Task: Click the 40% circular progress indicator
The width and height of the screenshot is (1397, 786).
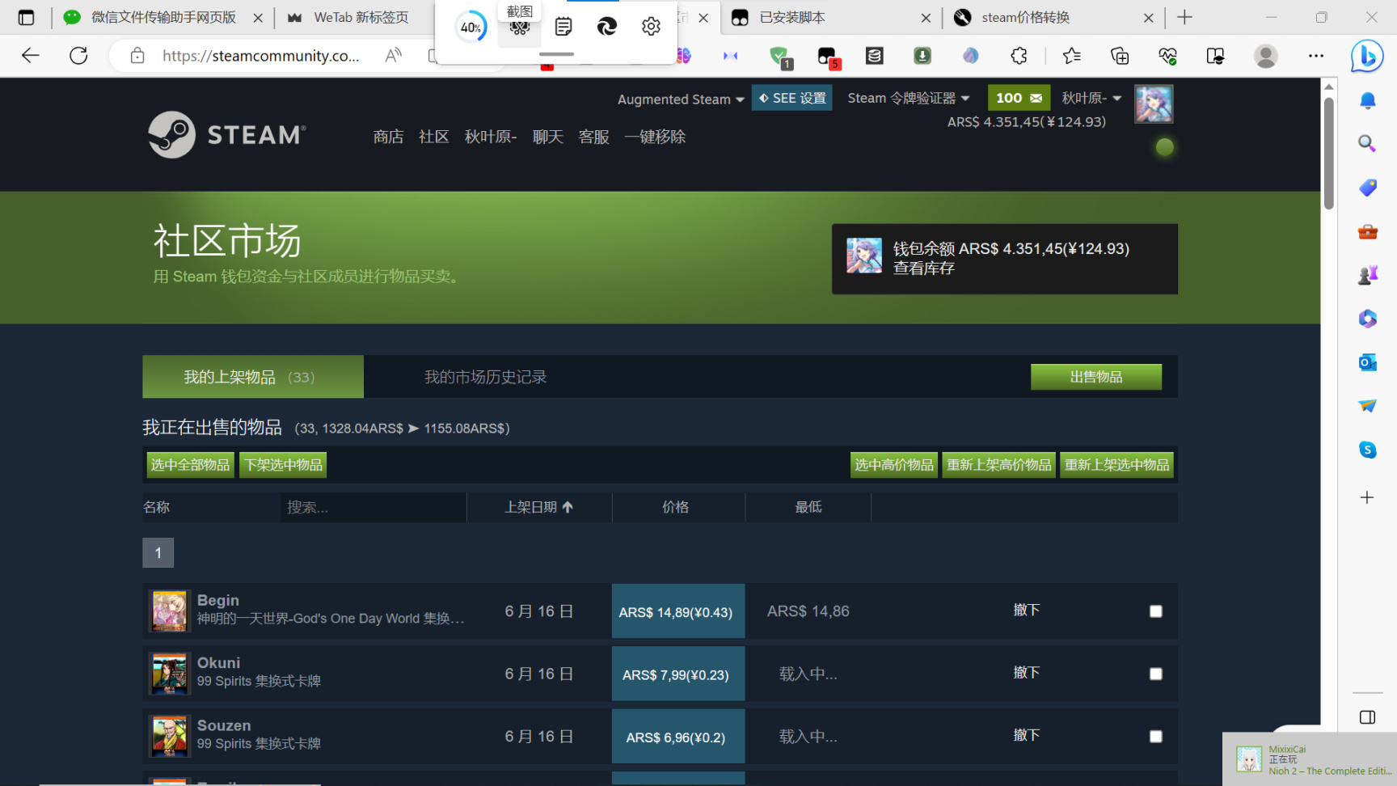Action: pyautogui.click(x=471, y=27)
